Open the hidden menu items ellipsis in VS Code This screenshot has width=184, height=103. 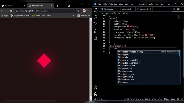(132, 4)
